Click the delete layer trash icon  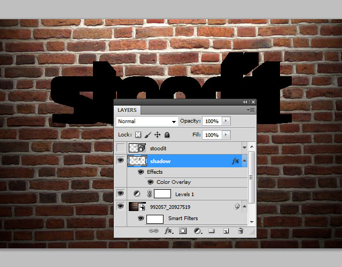tap(240, 231)
